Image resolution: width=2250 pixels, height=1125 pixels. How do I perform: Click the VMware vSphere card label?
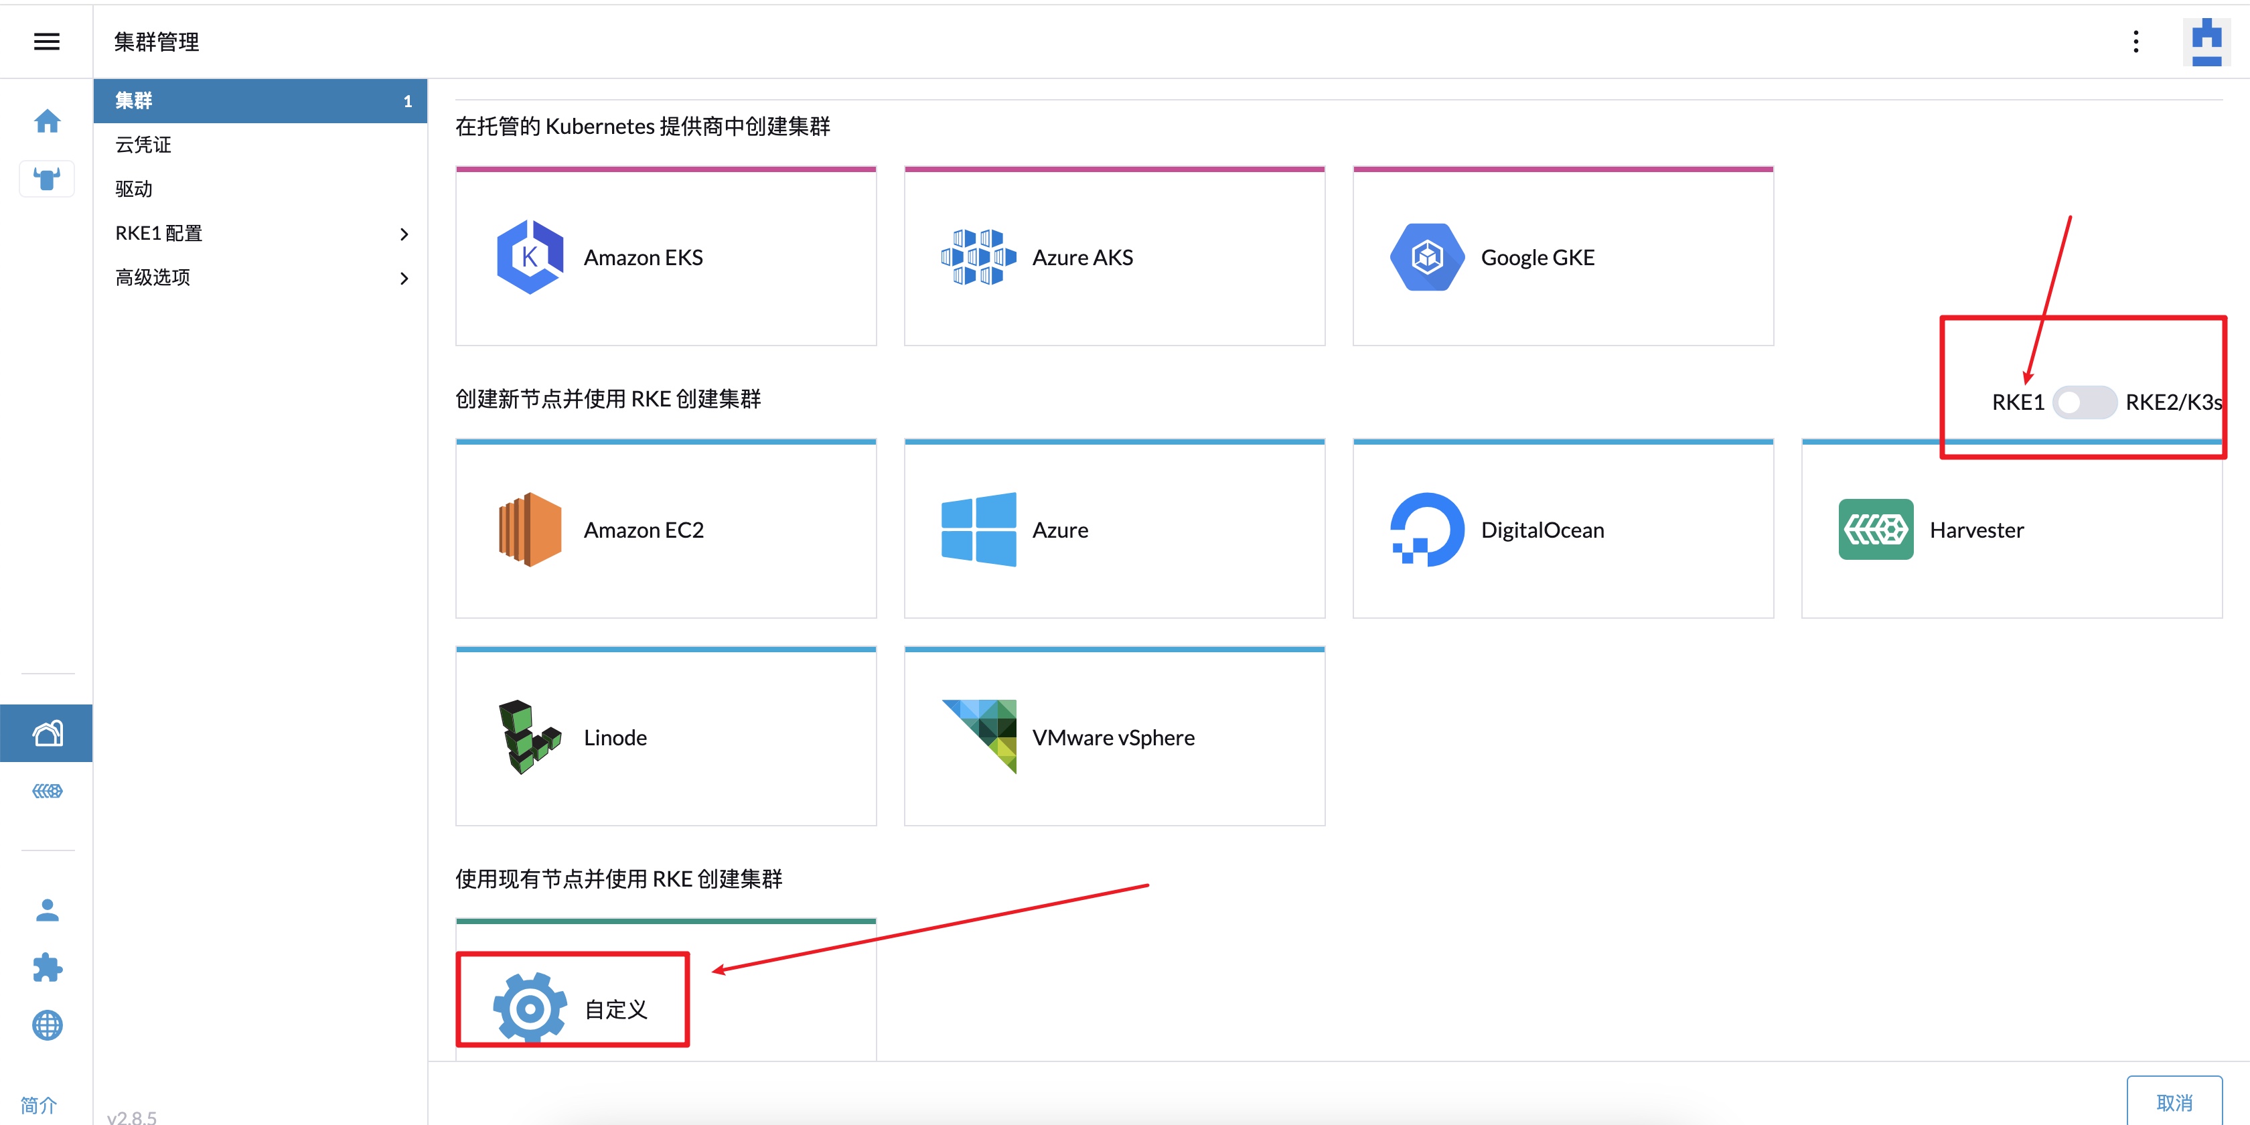point(1113,737)
